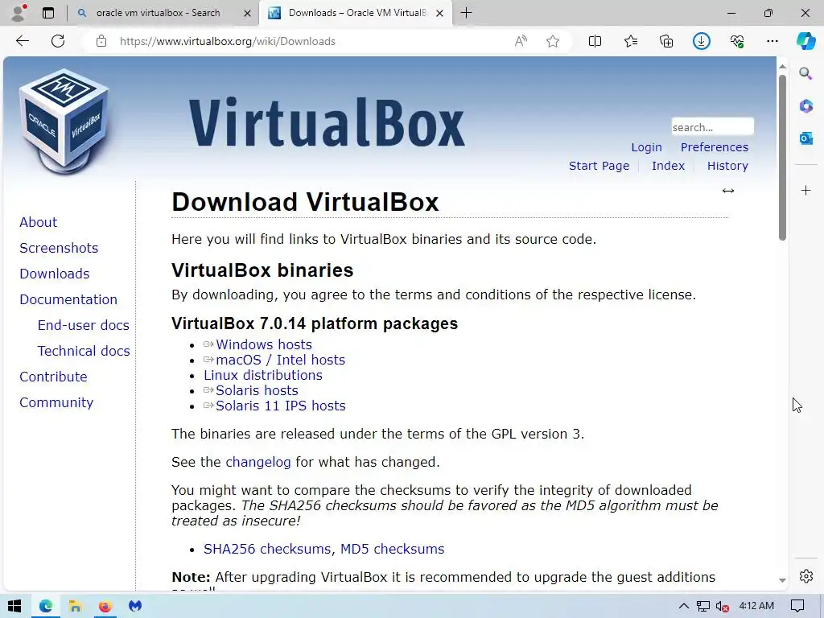Open the muted volume tray icon
The image size is (824, 618).
point(722,606)
